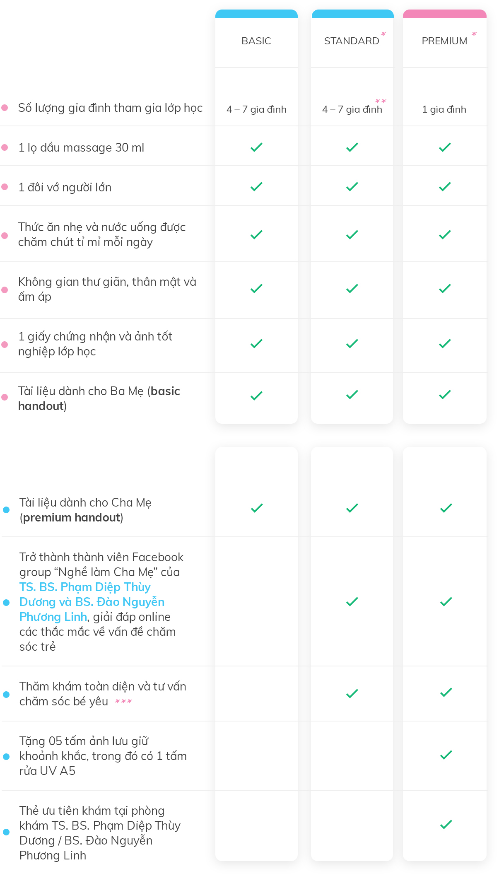Click '1 gia đình' in Premium column
This screenshot has width=499, height=876.
coord(444,109)
